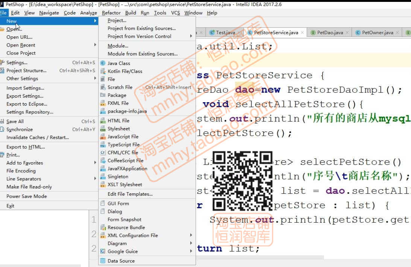Click the Google Guice icon
Image resolution: width=411 pixels, height=267 pixels.
pos(103,251)
